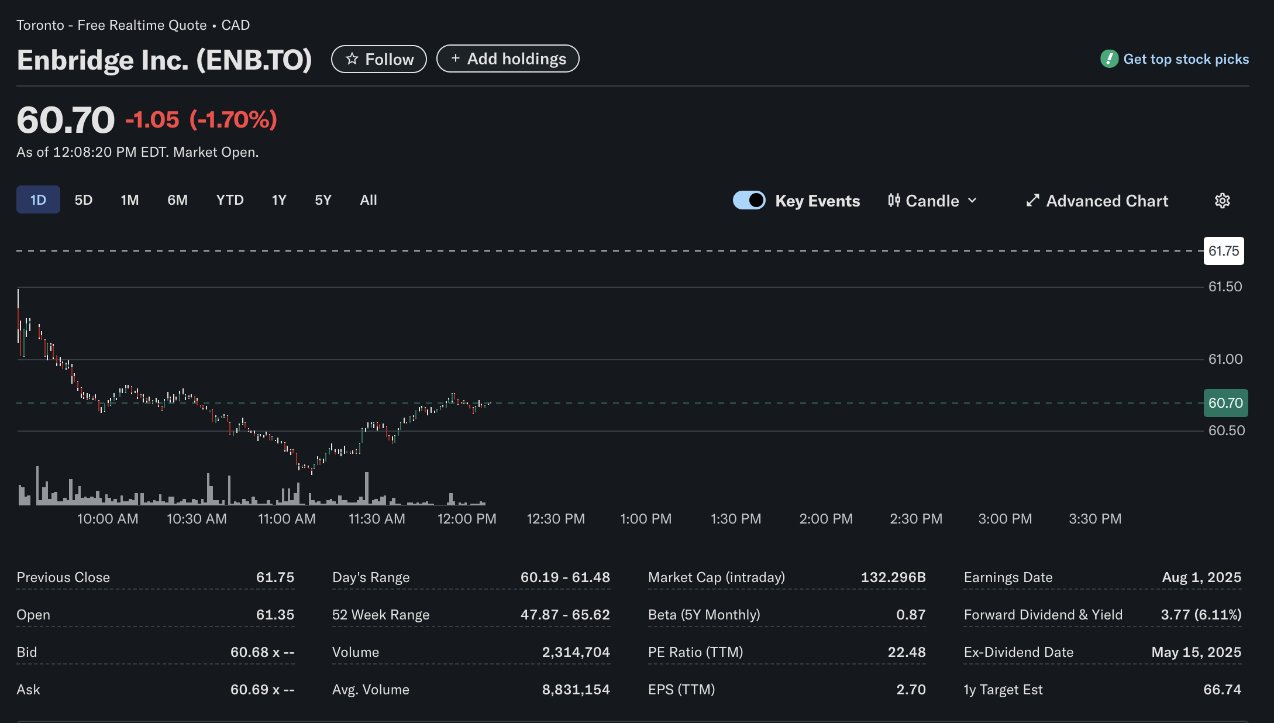Click the 60.70 current price marker
The width and height of the screenshot is (1274, 723).
pyautogui.click(x=1225, y=403)
